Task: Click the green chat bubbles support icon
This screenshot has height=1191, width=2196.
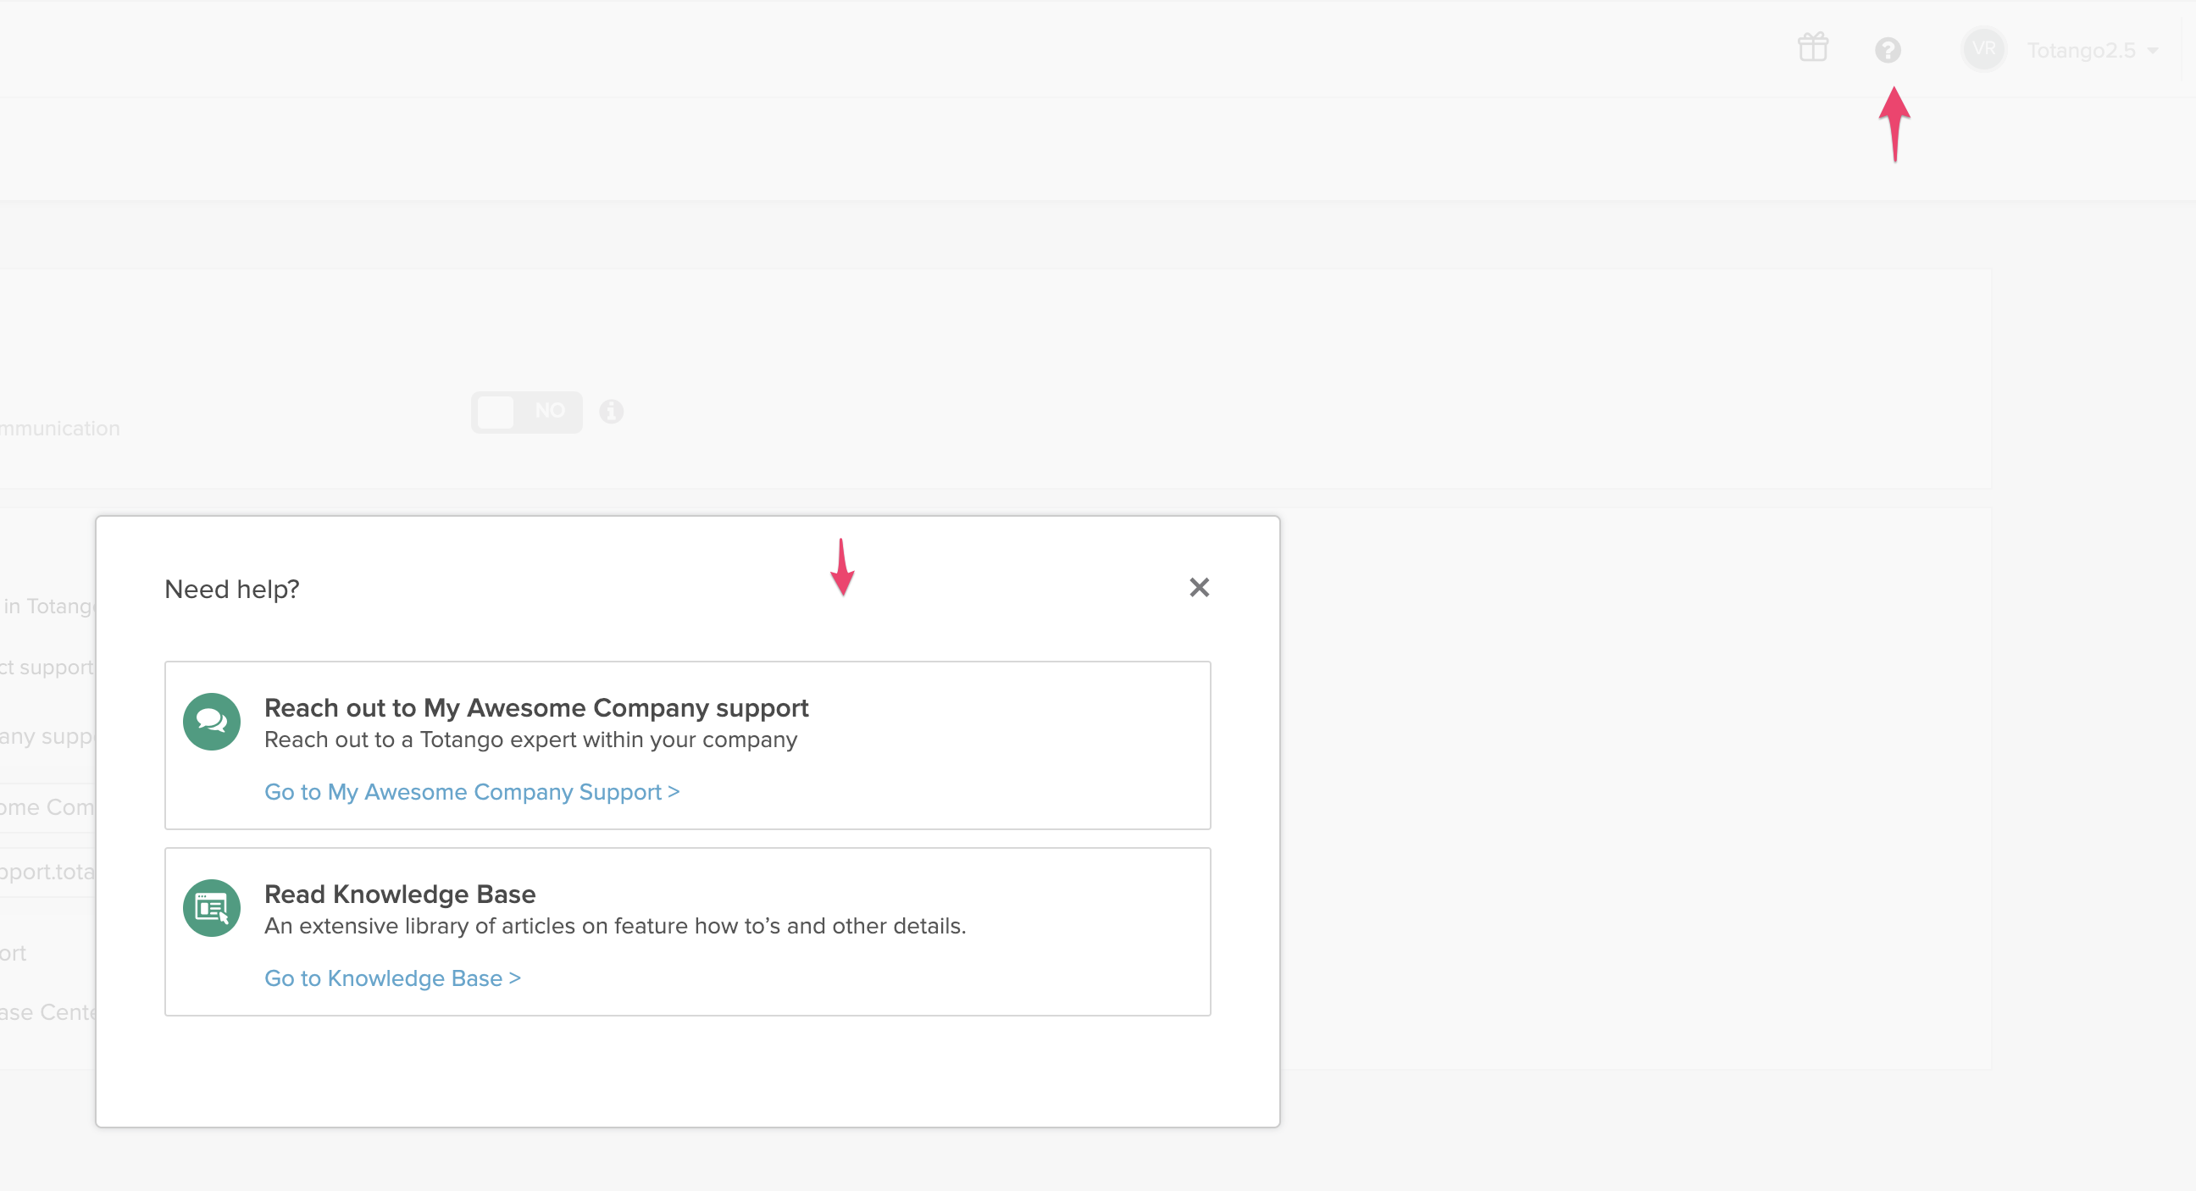Action: click(212, 721)
